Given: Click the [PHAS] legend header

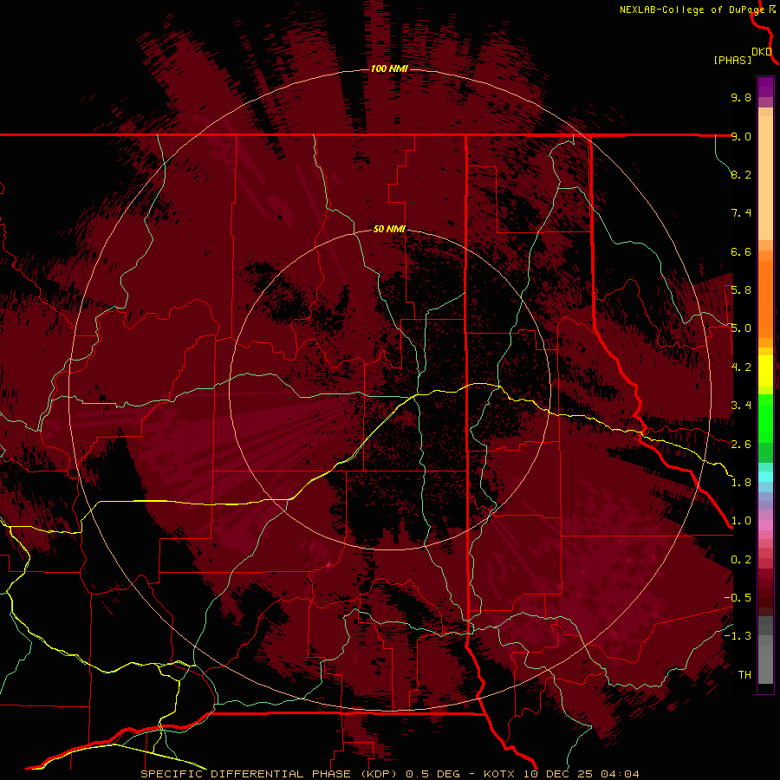Looking at the screenshot, I should pos(732,60).
